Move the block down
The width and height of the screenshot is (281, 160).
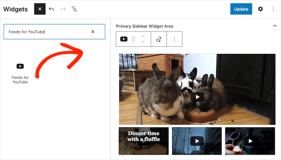pos(143,42)
